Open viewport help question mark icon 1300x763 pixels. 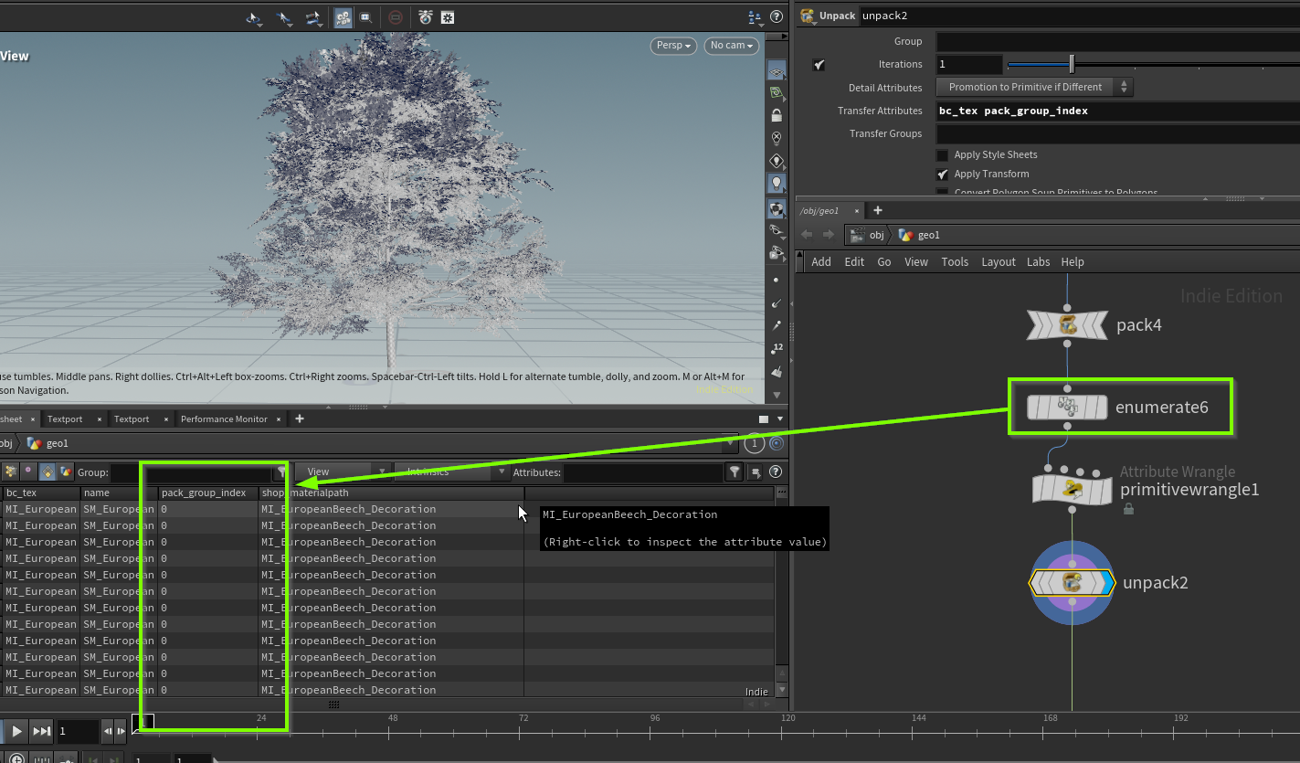click(777, 16)
